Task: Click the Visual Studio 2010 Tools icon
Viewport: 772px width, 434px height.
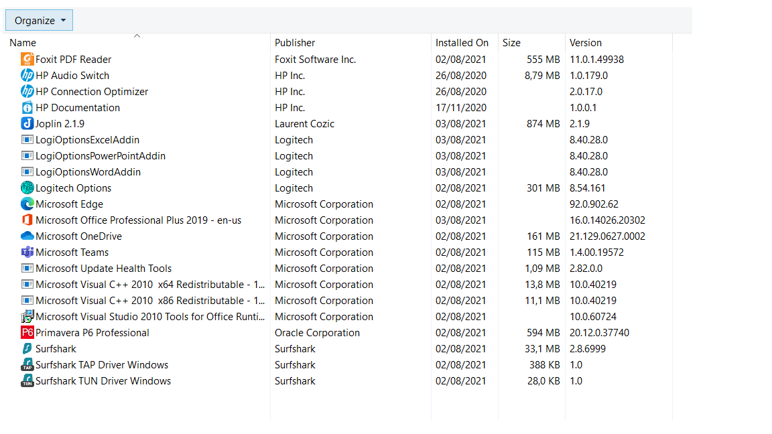Action: coord(27,316)
